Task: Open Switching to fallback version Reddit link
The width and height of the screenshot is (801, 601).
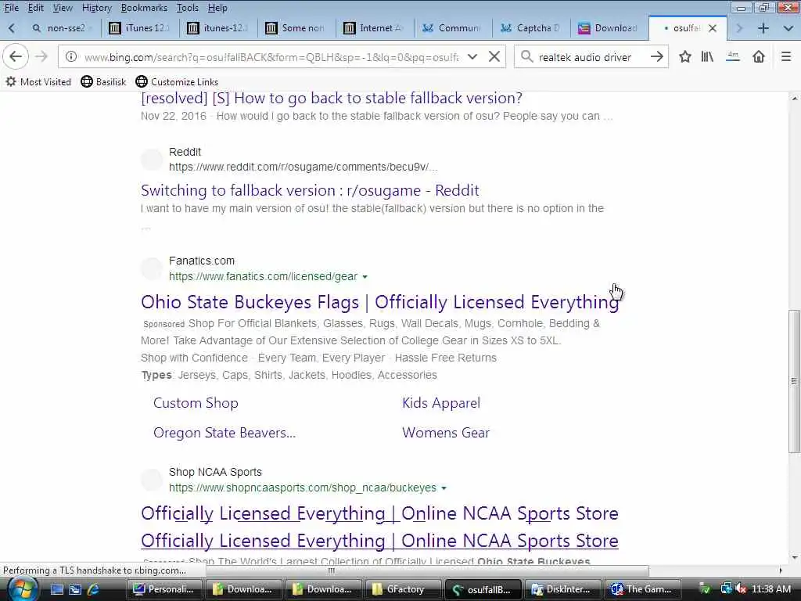Action: pyautogui.click(x=310, y=190)
